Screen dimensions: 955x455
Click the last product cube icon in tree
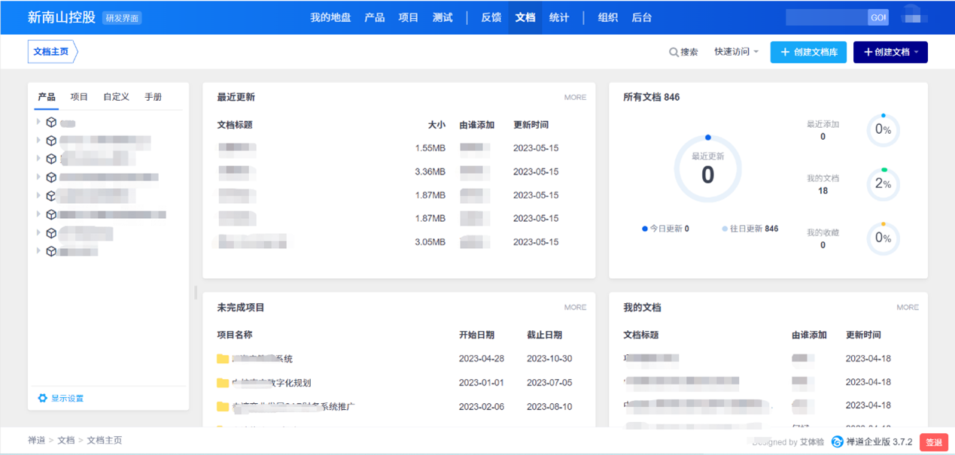(x=51, y=251)
